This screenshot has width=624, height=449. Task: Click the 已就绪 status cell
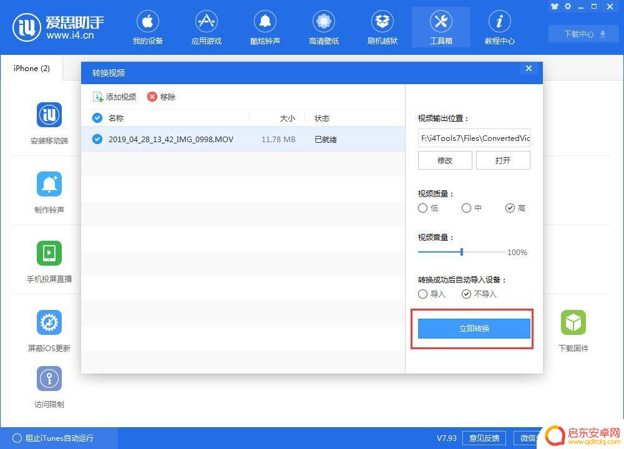click(326, 140)
